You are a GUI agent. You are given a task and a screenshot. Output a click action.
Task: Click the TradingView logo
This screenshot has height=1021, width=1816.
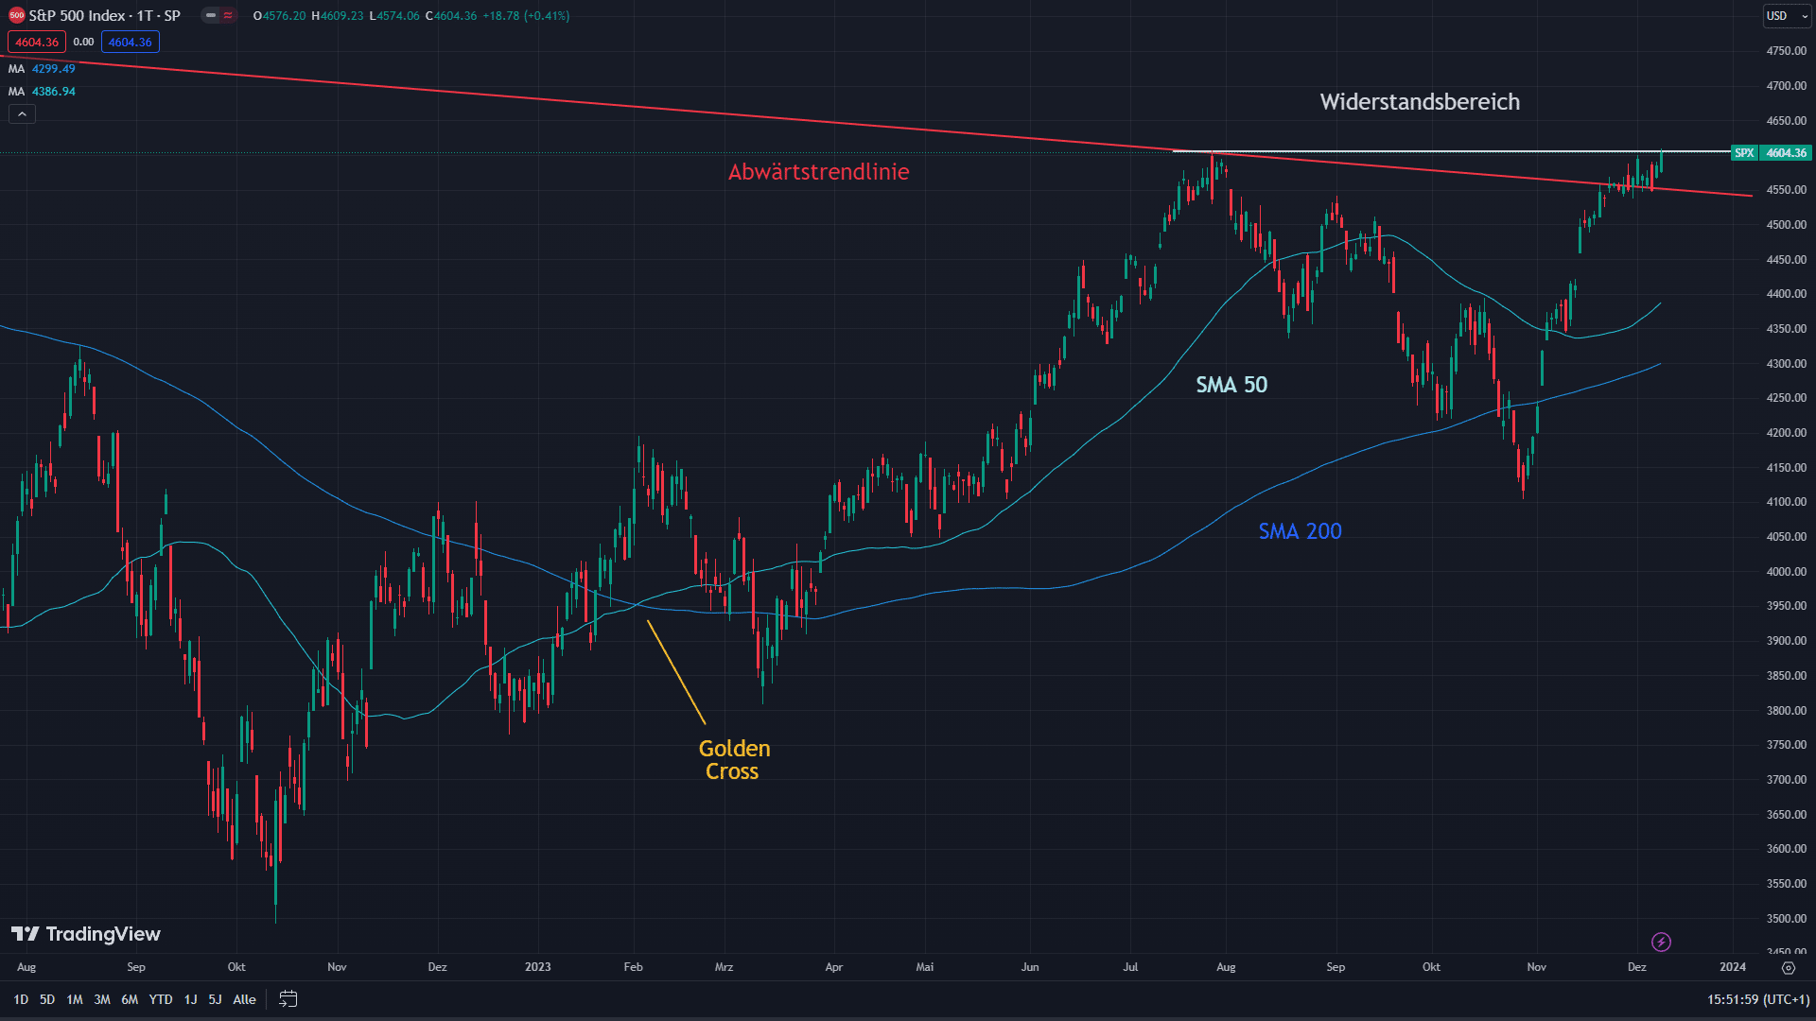[x=86, y=934]
